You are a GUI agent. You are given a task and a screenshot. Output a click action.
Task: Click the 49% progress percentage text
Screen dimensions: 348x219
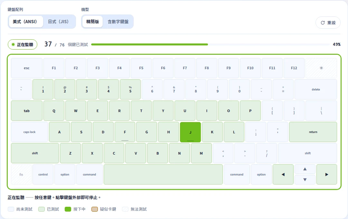click(x=336, y=44)
